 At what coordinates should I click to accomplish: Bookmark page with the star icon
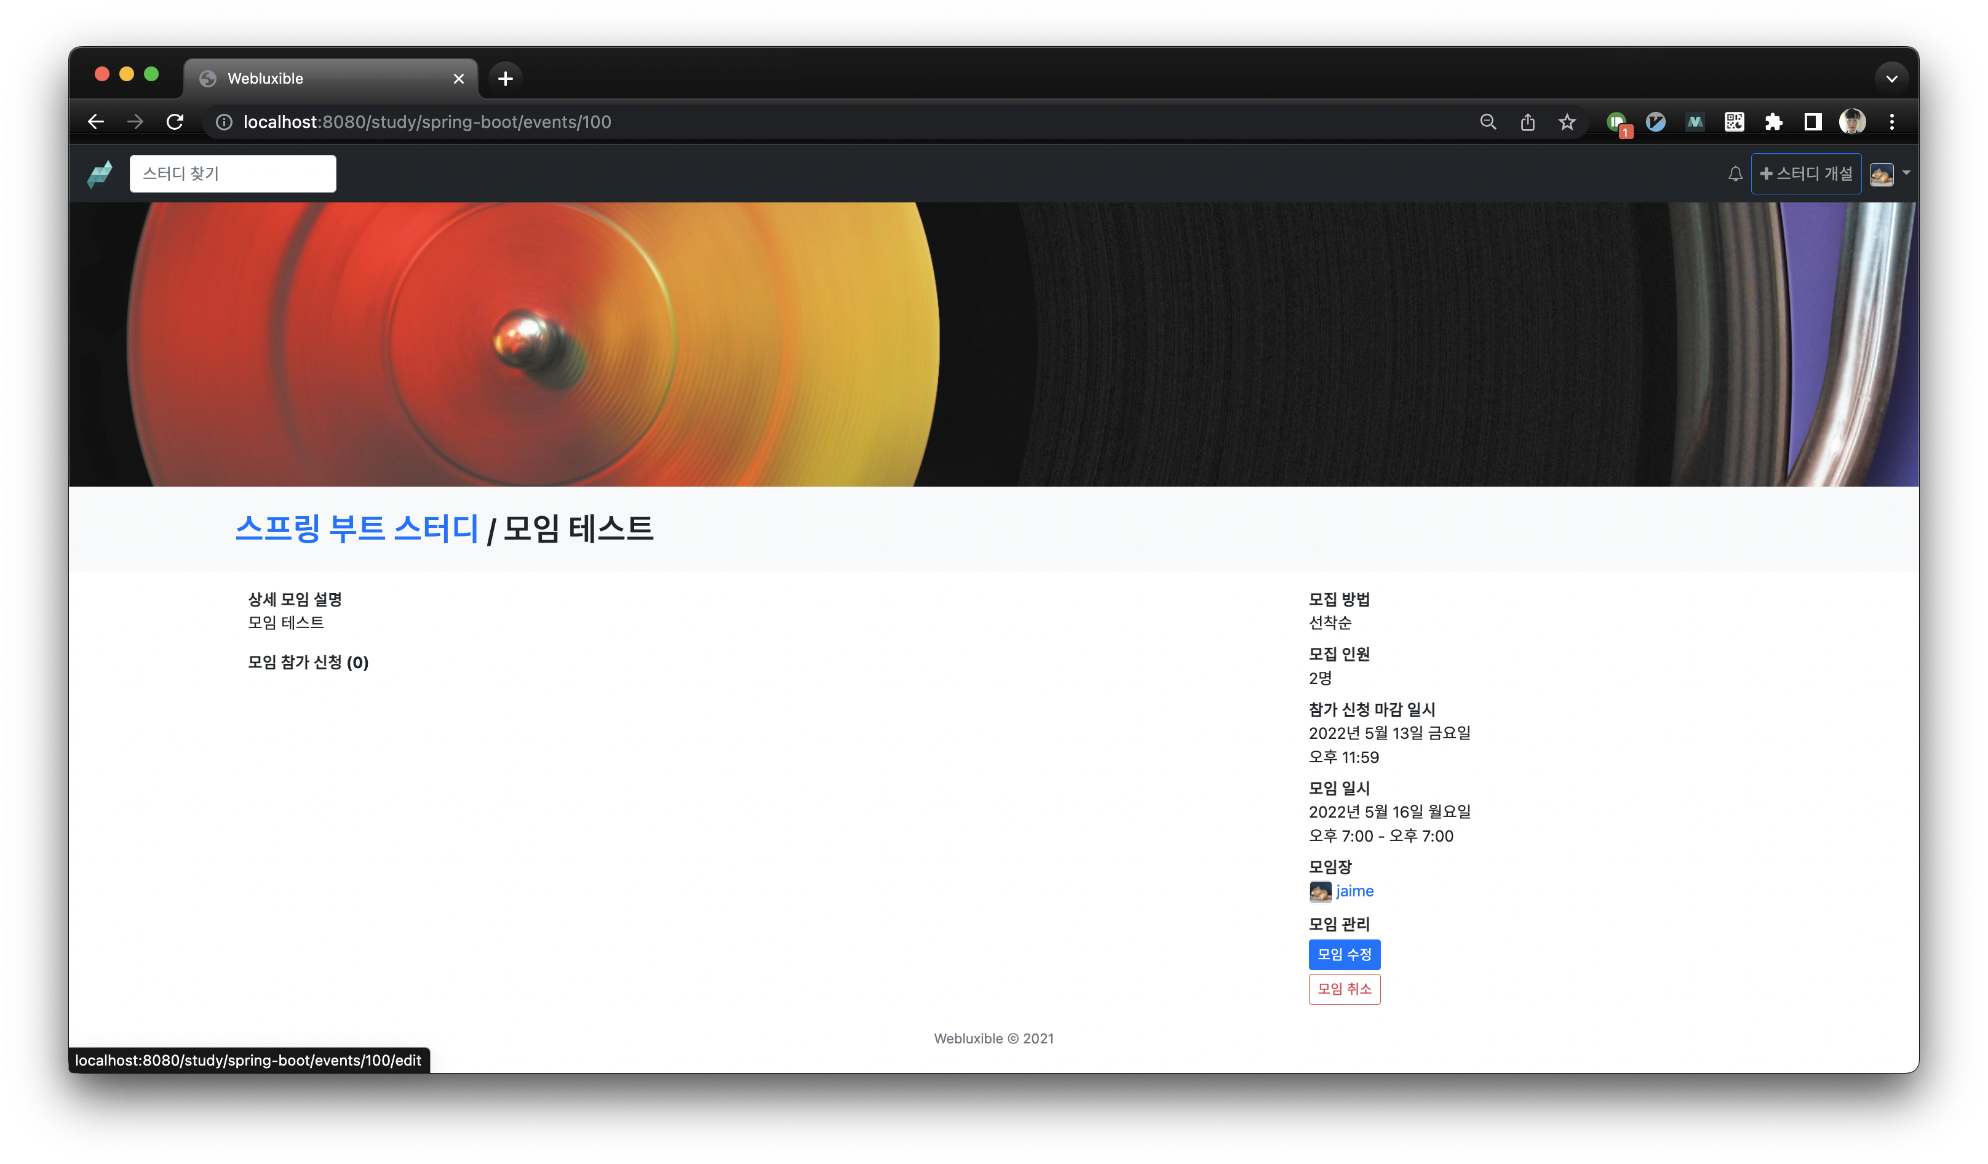(x=1567, y=122)
